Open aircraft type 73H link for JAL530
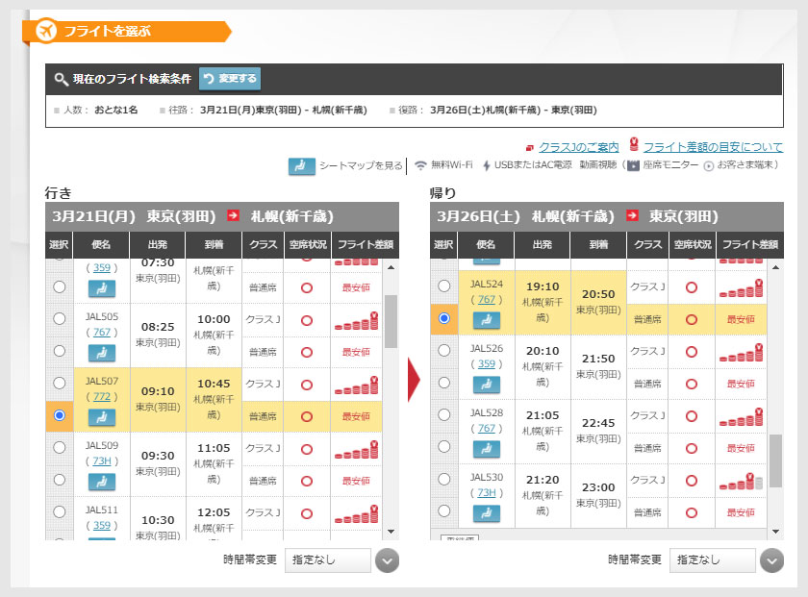 click(487, 492)
